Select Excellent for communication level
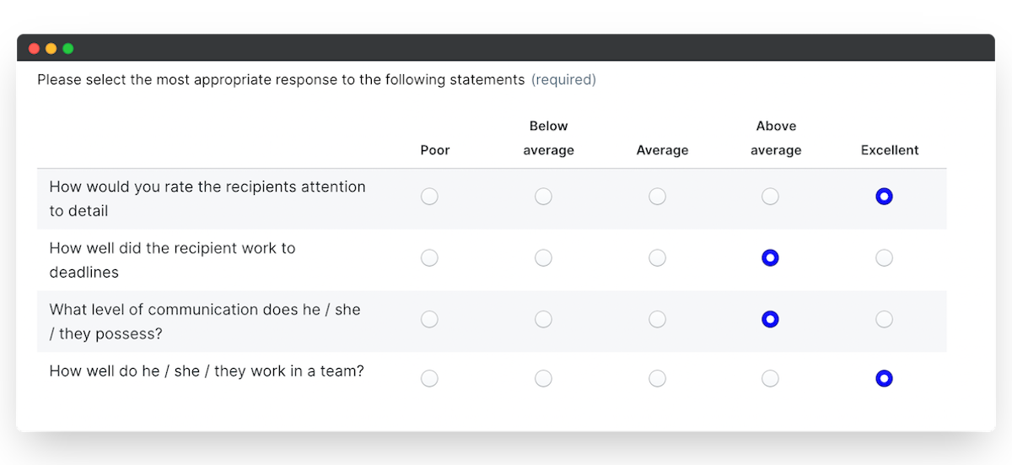 point(884,319)
